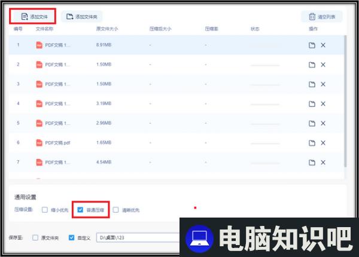Open output folder icon for row 1

click(x=312, y=45)
